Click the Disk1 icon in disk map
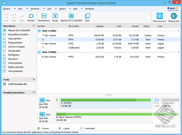Image resolution: width=182 pixels, height=135 pixels. (x=42, y=100)
